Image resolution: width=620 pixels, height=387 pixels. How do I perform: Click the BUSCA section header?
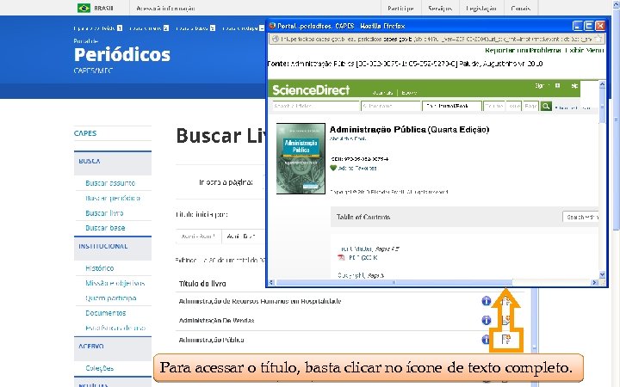coord(113,163)
